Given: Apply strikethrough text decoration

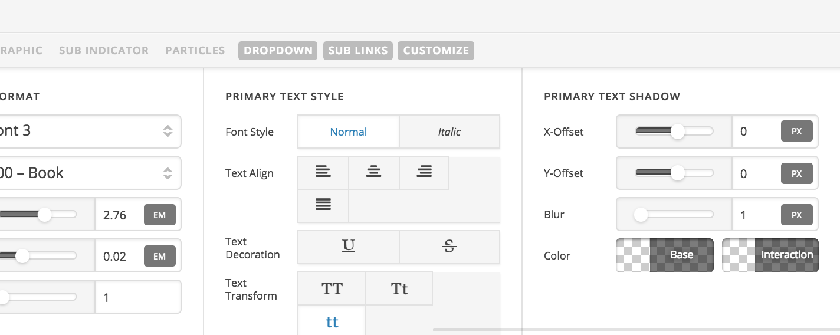Looking at the screenshot, I should coord(449,247).
